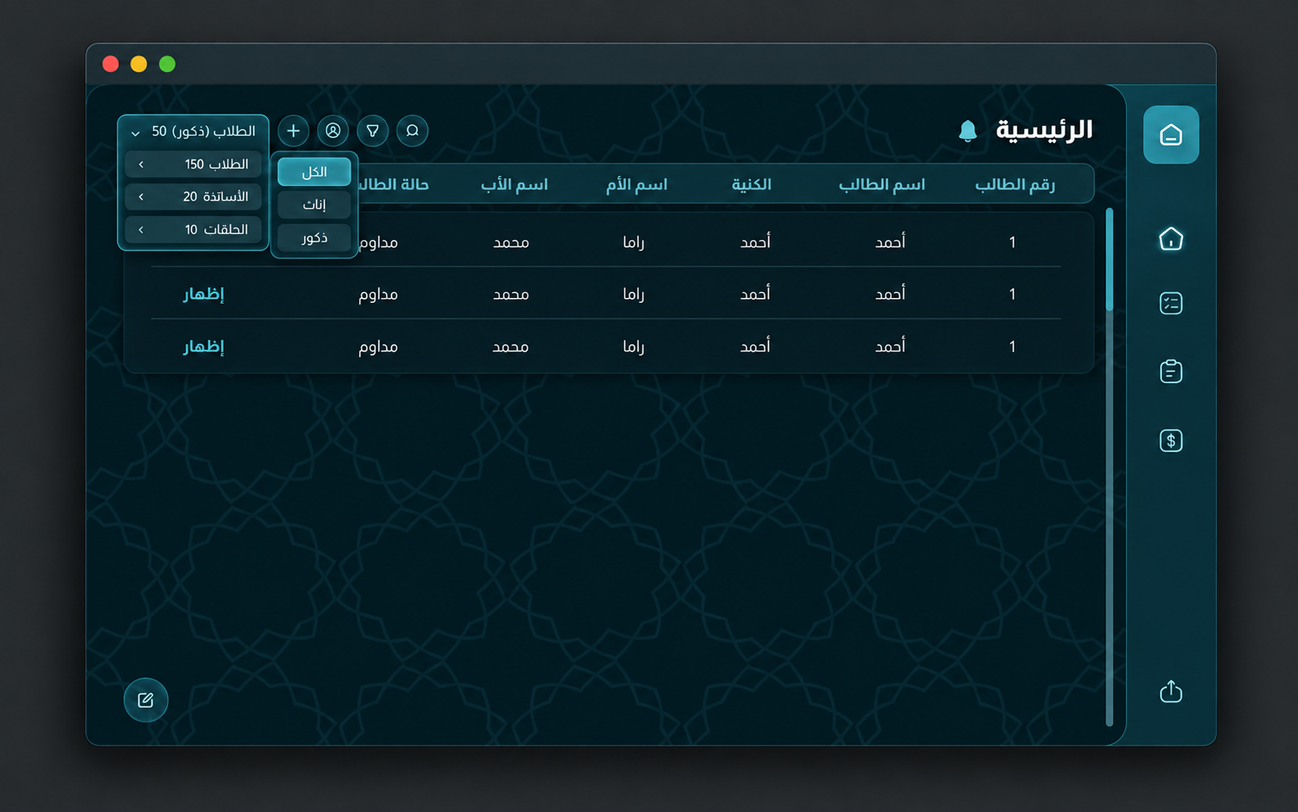Click إظهار link in the third row
1298x812 pixels.
(203, 347)
